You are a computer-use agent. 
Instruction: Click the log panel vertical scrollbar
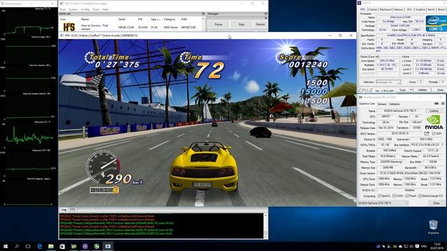(265, 226)
